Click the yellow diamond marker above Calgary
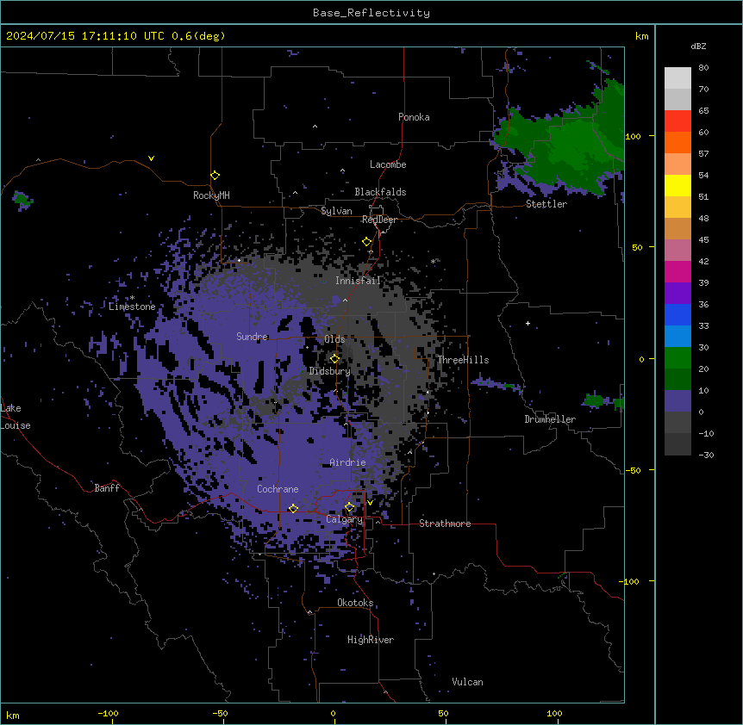Viewport: 743px width, 725px height. click(x=349, y=507)
